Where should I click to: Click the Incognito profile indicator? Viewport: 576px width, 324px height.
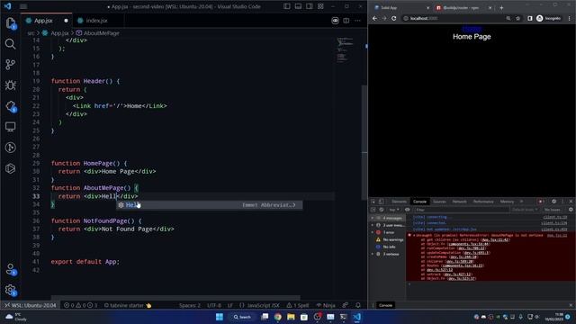pyautogui.click(x=548, y=18)
